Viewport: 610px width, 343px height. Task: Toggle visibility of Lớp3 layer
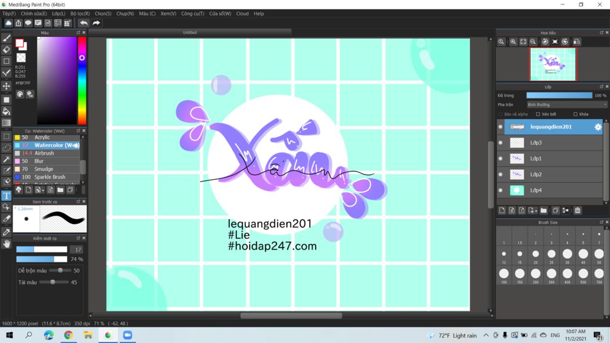500,143
